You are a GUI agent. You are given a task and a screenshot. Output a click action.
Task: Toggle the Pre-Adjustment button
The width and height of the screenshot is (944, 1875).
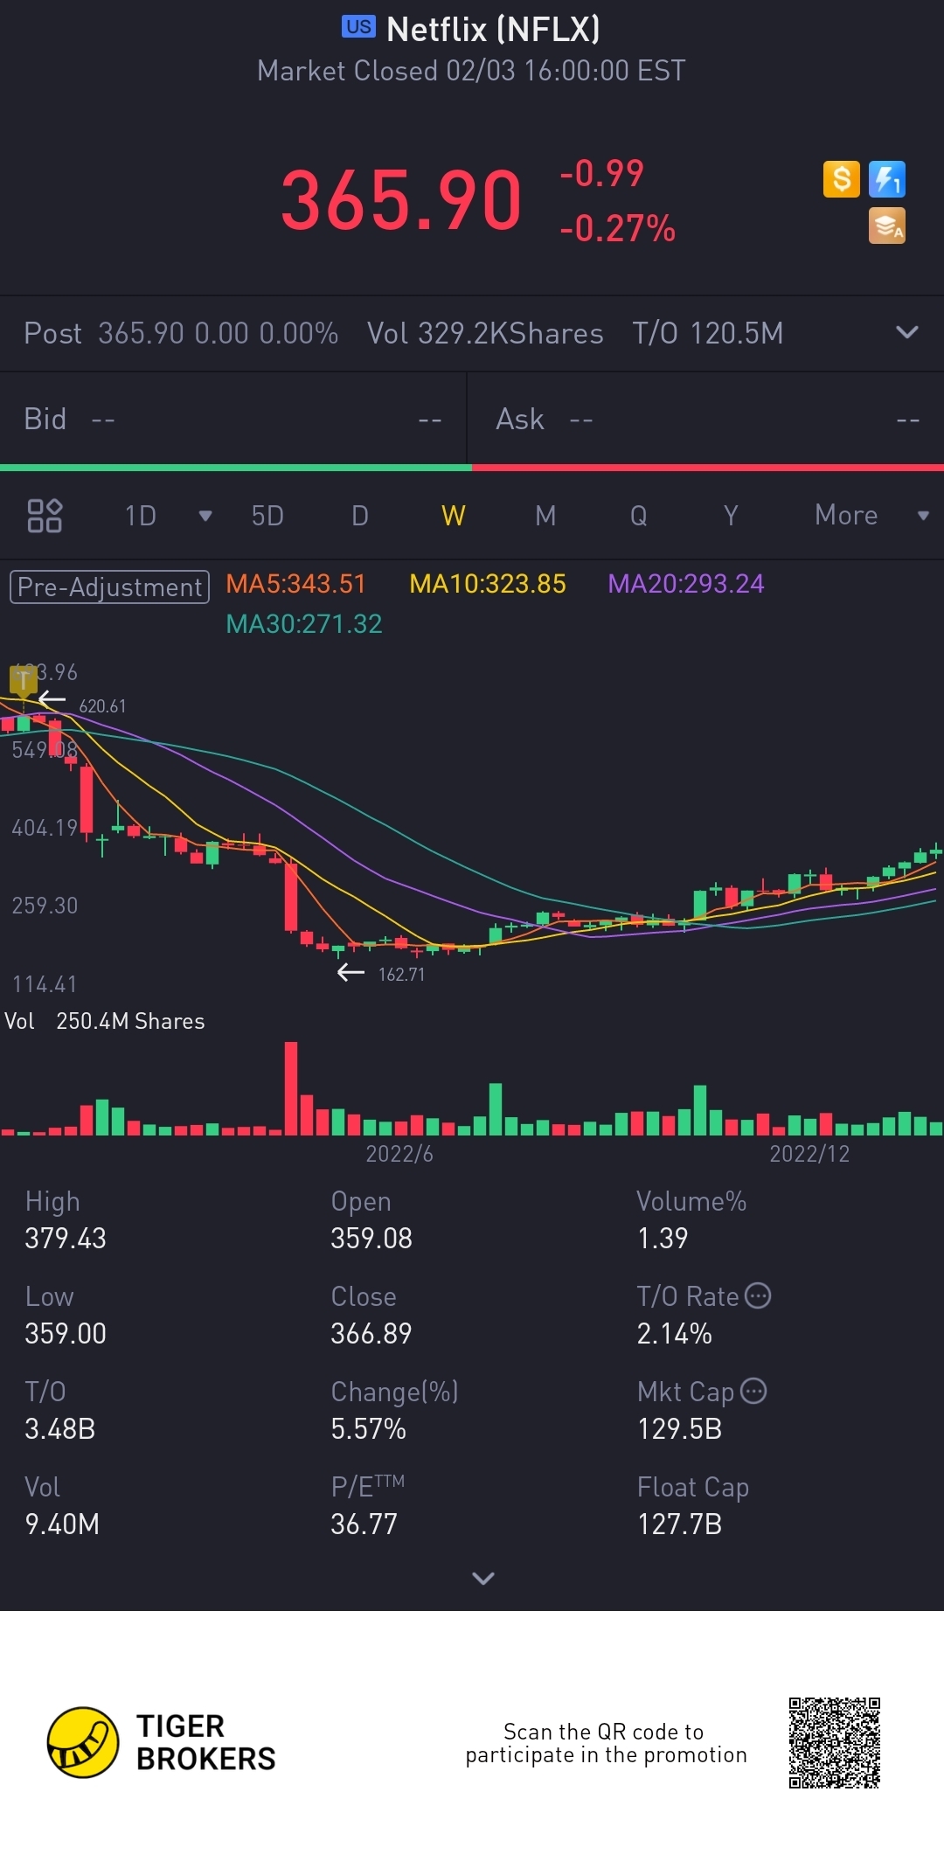coord(109,587)
